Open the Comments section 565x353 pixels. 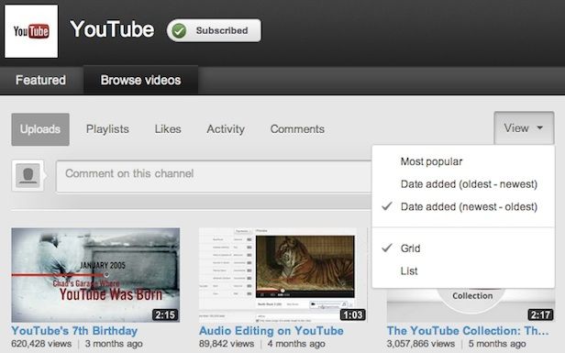(x=297, y=129)
